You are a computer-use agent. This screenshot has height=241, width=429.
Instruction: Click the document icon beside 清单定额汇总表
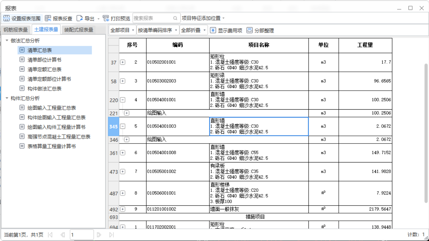22,69
